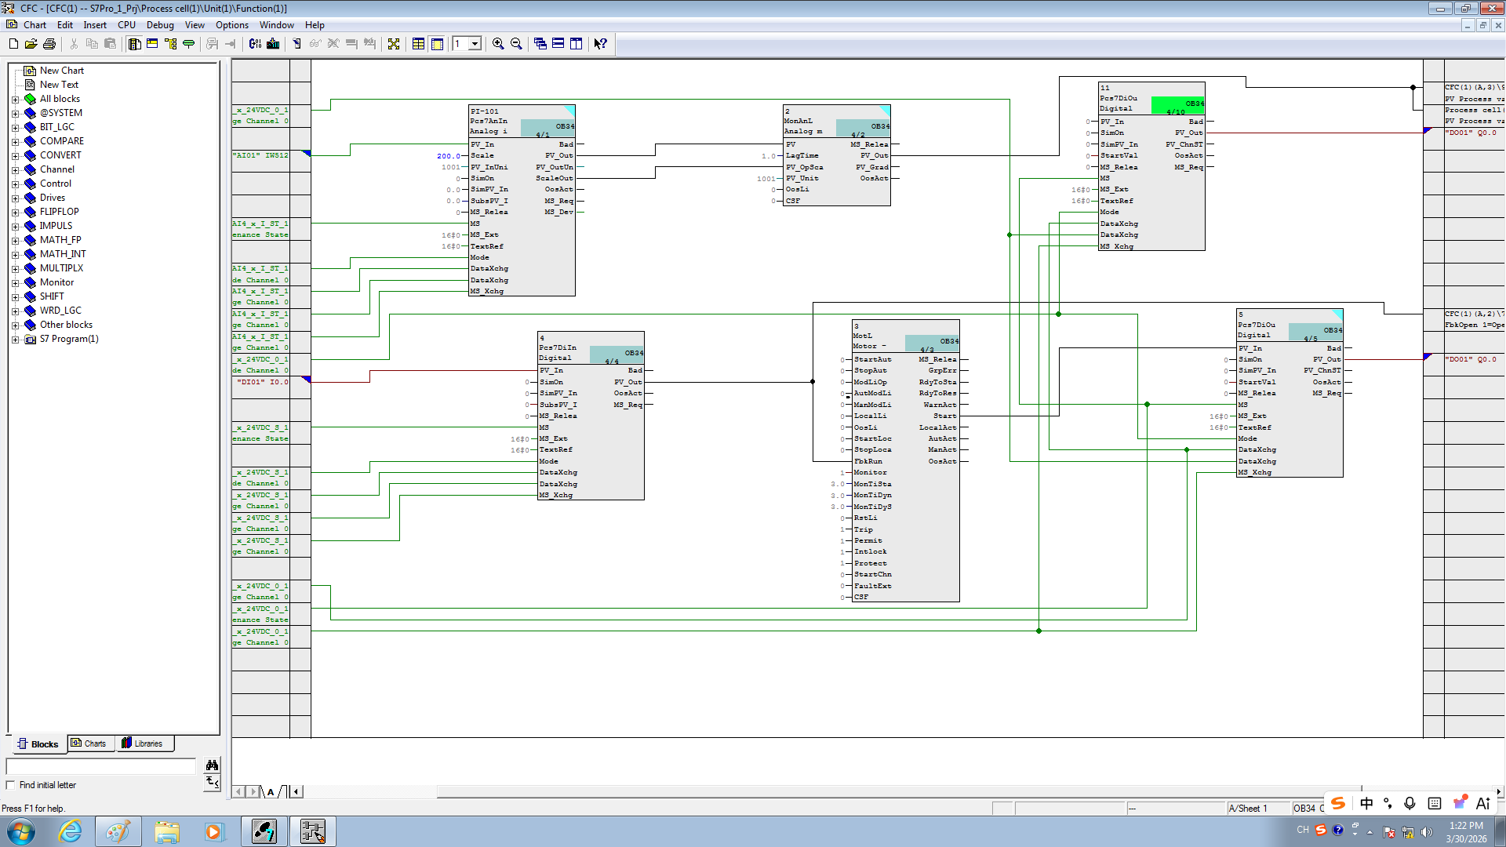Expand the S7 Program(1) tree node
1506x847 pixels.
click(15, 339)
